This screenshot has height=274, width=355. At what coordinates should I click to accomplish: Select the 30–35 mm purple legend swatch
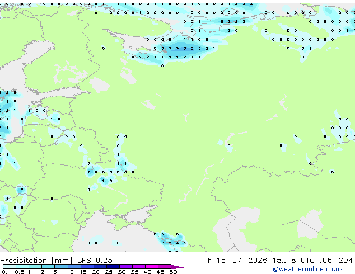click(125, 267)
